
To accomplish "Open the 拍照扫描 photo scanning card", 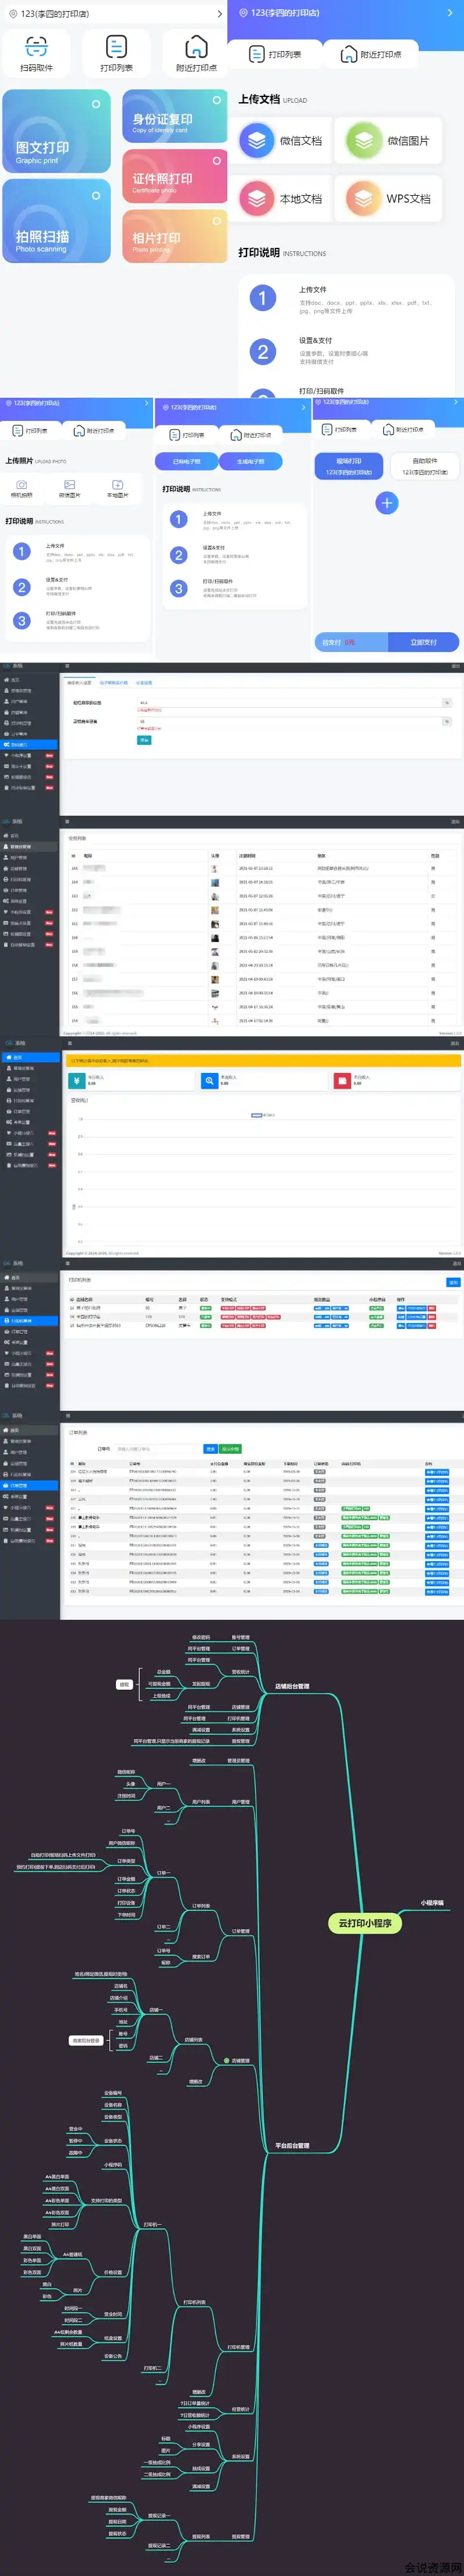I will 56,221.
